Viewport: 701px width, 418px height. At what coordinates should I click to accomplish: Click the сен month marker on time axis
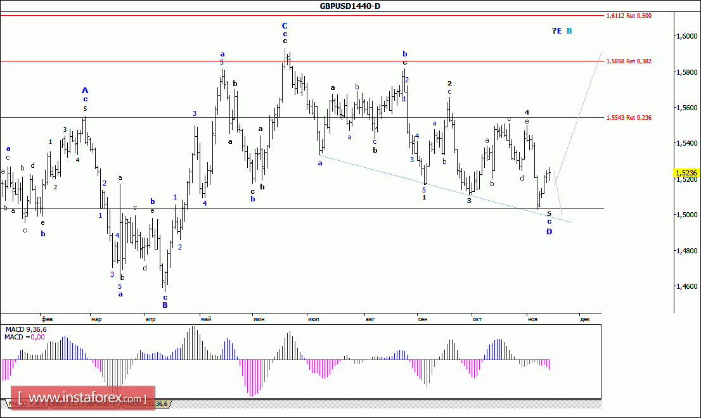click(x=422, y=319)
